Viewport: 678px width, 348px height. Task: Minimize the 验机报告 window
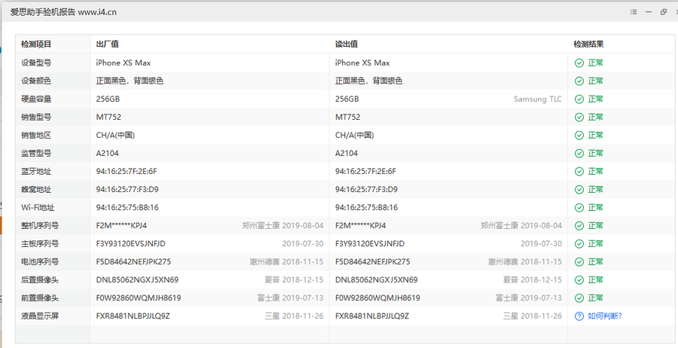click(x=649, y=12)
